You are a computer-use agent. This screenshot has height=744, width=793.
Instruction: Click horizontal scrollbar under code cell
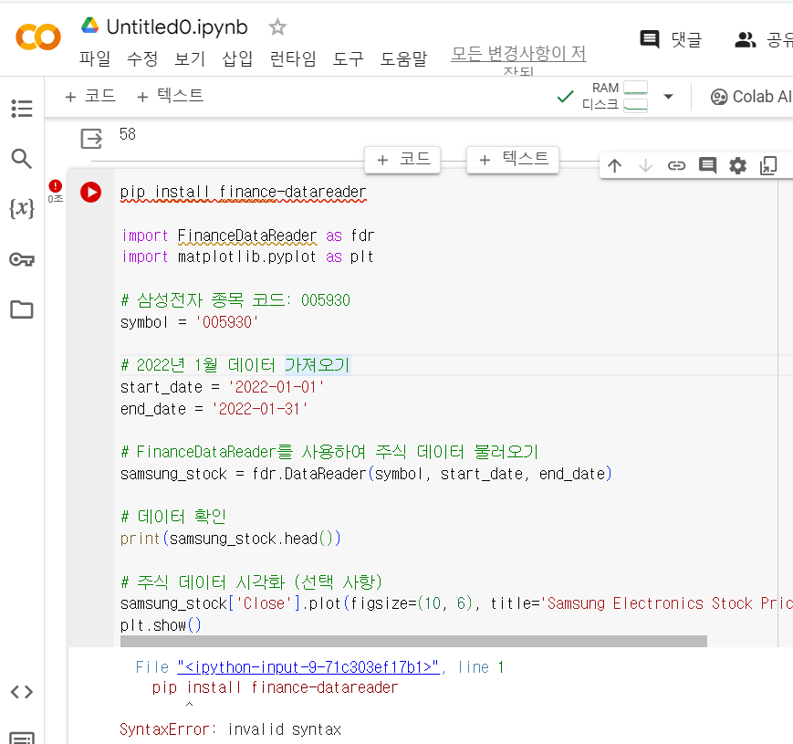coord(413,642)
